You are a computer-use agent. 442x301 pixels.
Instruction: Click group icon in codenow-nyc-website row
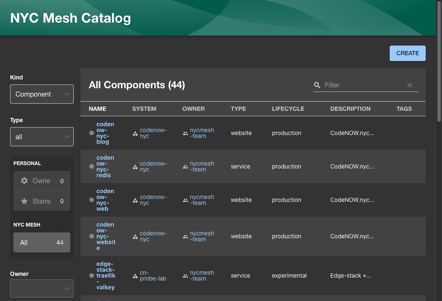[x=185, y=237]
